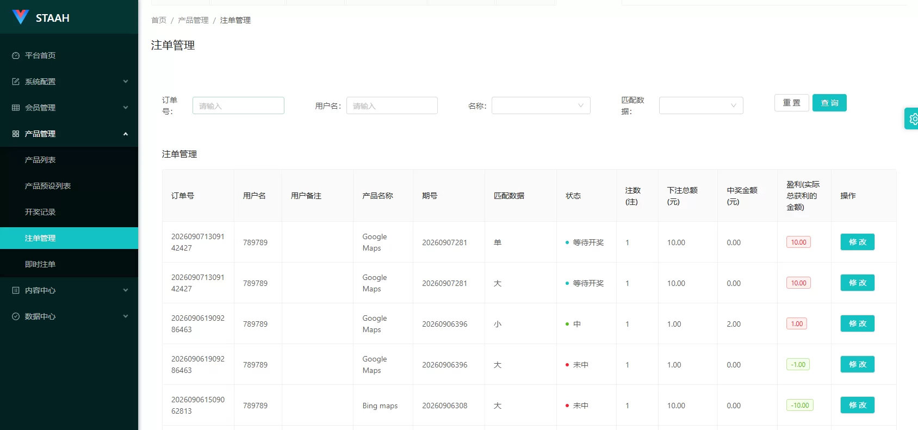The image size is (918, 430).
Task: Click the 内容中心 document icon
Action: (16, 290)
